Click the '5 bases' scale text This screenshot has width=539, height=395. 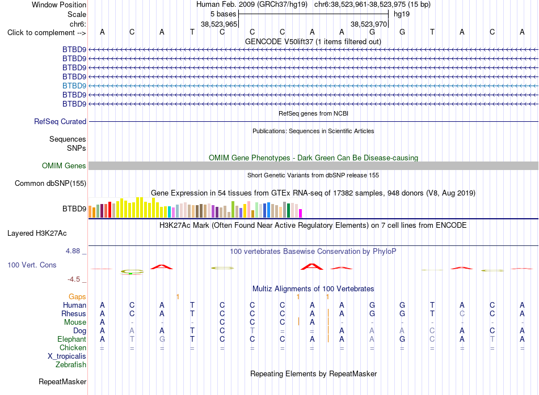tap(224, 14)
